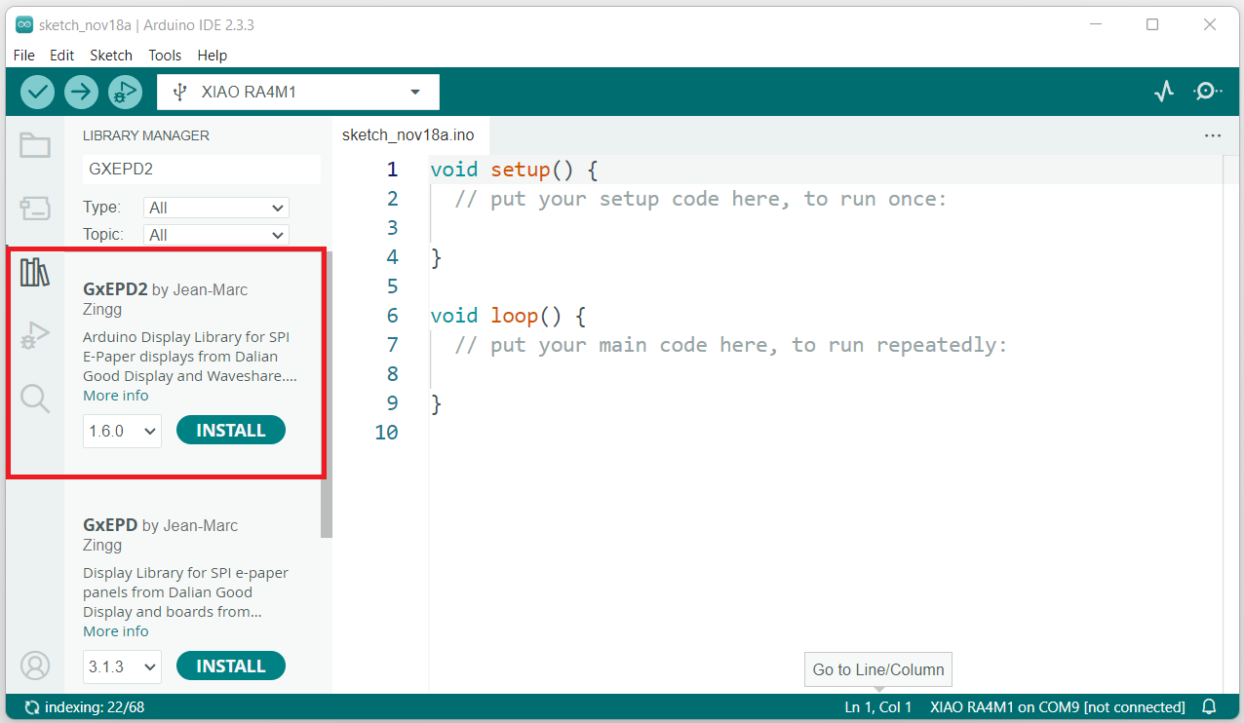This screenshot has height=723, width=1244.
Task: Open the Edit menu
Action: coord(61,56)
